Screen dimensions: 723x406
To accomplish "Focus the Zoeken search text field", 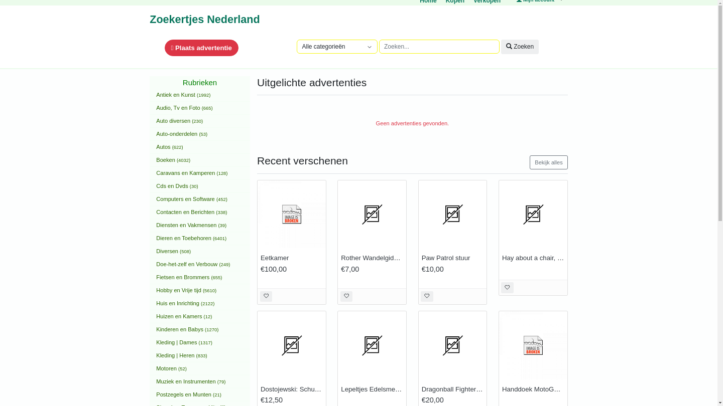I will click(439, 47).
